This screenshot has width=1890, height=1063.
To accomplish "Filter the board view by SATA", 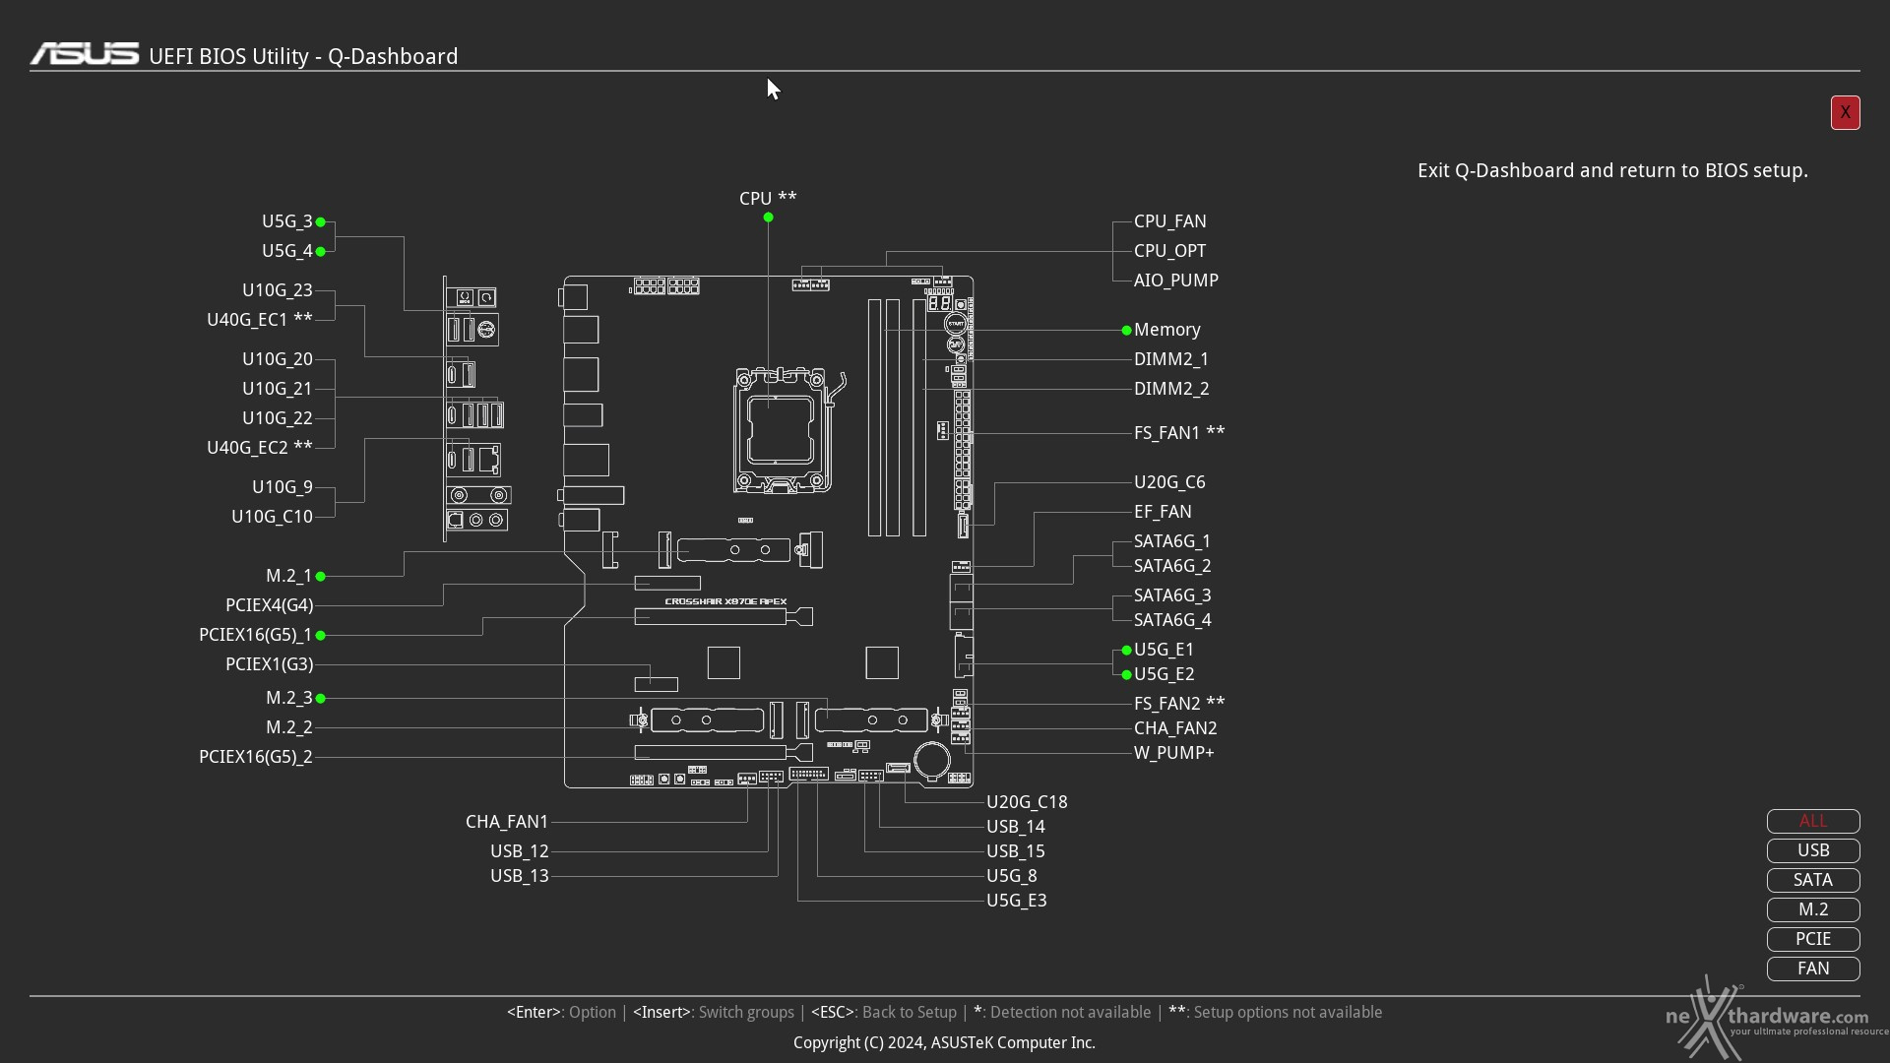I will (x=1813, y=880).
